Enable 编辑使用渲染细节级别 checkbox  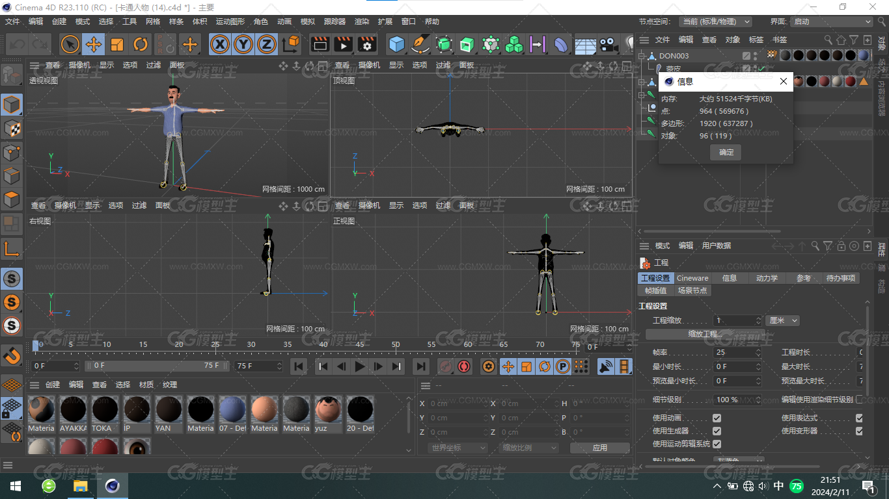(x=859, y=400)
